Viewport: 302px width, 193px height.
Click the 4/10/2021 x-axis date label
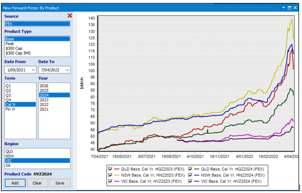195,156
